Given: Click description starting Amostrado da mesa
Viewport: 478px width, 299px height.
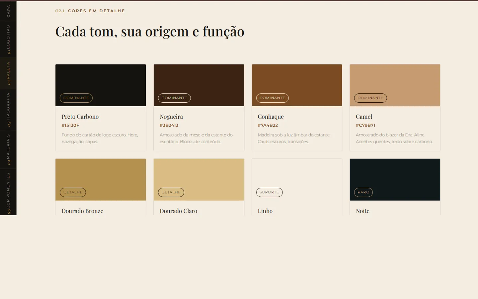Looking at the screenshot, I should click(x=196, y=138).
